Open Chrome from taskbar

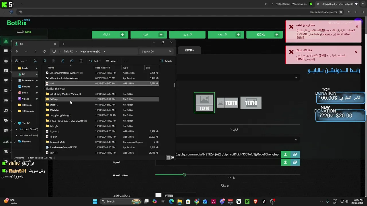click(x=197, y=201)
